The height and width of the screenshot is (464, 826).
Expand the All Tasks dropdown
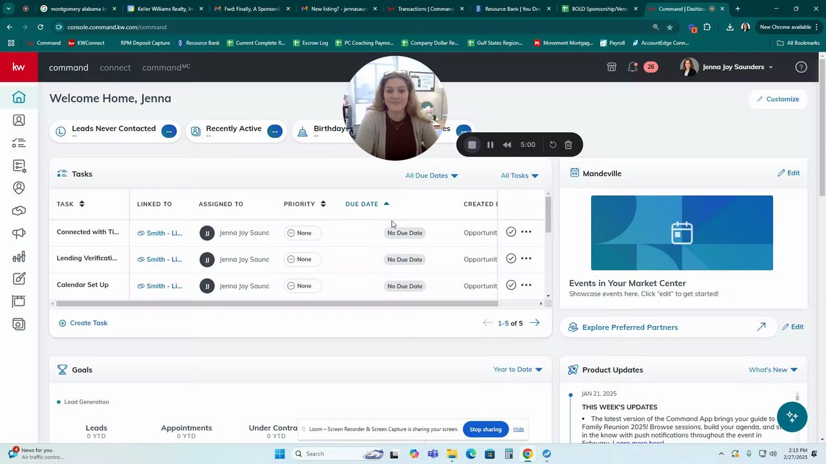point(519,175)
